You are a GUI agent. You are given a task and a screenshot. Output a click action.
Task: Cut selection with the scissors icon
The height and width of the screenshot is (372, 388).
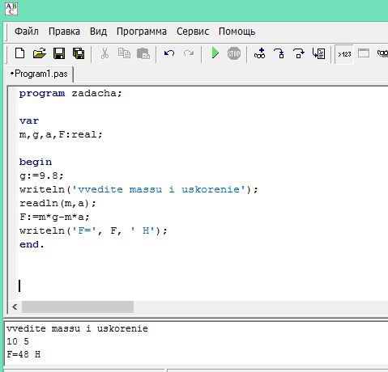click(104, 53)
